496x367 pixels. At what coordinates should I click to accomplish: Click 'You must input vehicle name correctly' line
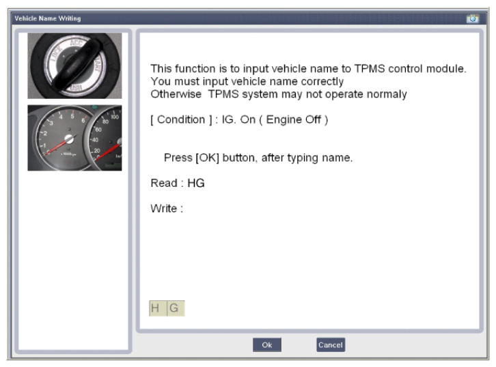[247, 81]
